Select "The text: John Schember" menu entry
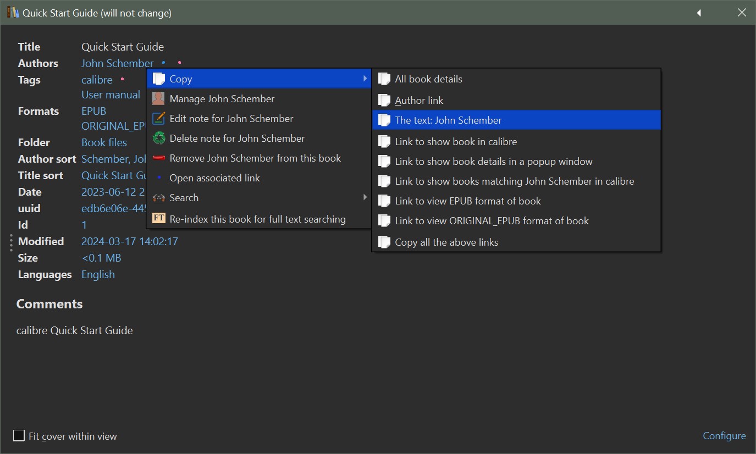 tap(448, 120)
